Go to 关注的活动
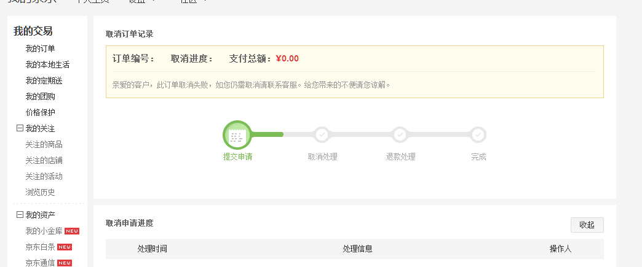The width and height of the screenshot is (642, 267). click(x=44, y=176)
